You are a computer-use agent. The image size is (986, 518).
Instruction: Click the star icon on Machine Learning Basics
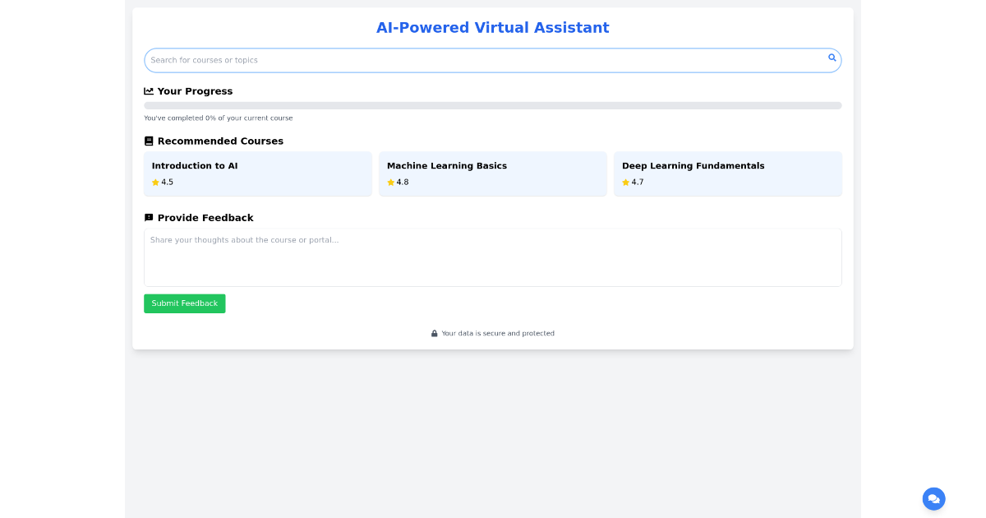tap(390, 182)
